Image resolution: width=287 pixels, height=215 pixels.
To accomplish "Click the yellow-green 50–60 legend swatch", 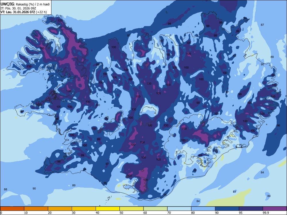I will (131, 209).
